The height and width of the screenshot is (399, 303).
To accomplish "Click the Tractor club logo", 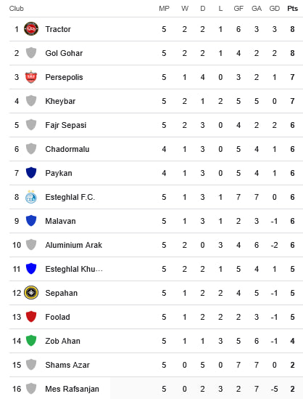I will point(31,29).
